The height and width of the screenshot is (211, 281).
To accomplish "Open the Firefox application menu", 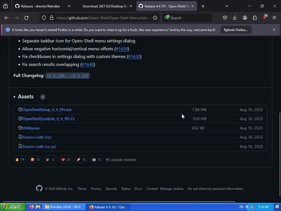I will click(x=274, y=18).
